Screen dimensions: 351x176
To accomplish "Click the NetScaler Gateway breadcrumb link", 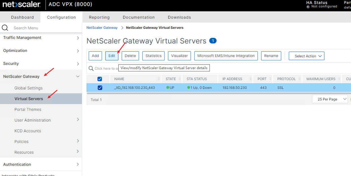I will (x=102, y=28).
